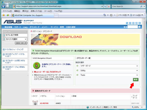Open モデルネームを見つけるには？ link
The image size is (147, 110).
(15, 61)
